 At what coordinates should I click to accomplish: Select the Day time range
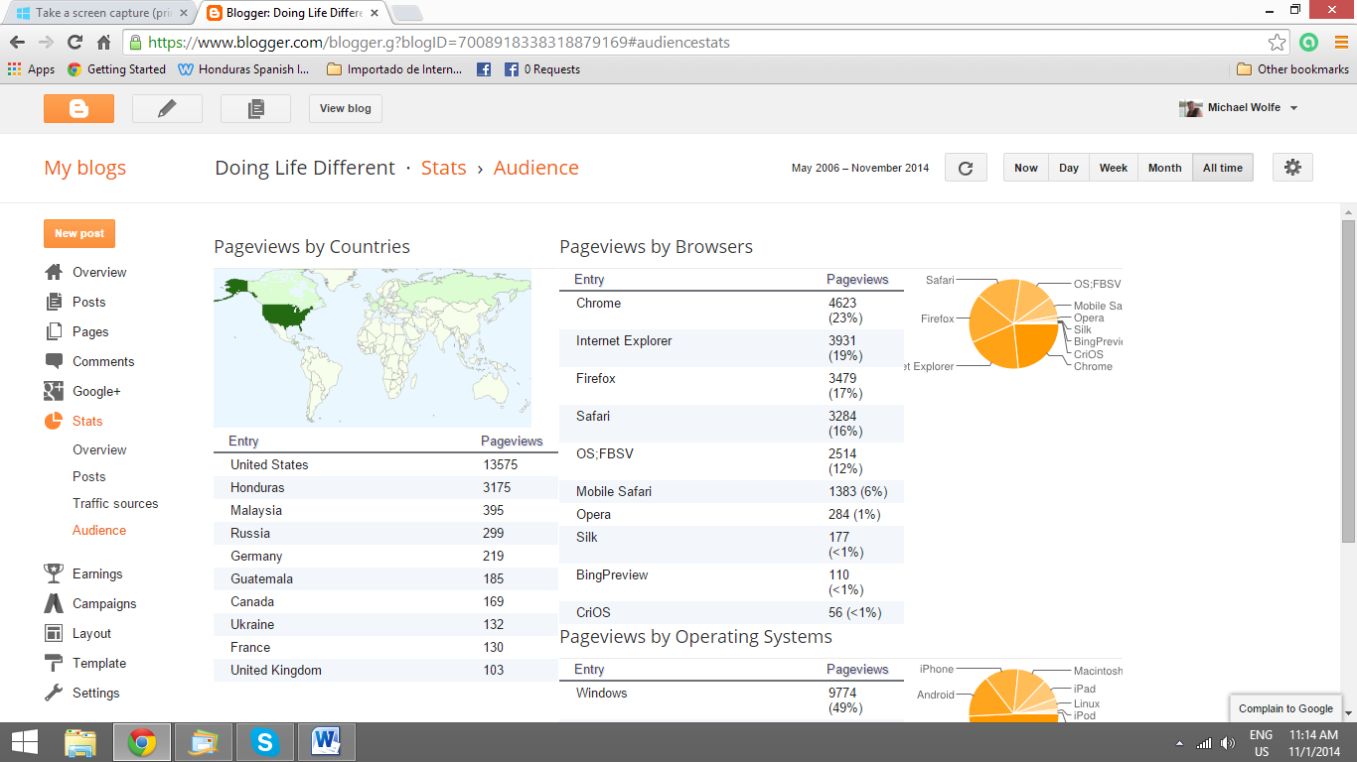click(1069, 168)
